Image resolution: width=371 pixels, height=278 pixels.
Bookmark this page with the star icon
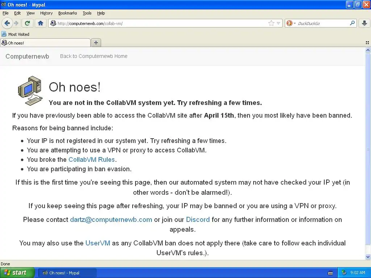pos(271,23)
